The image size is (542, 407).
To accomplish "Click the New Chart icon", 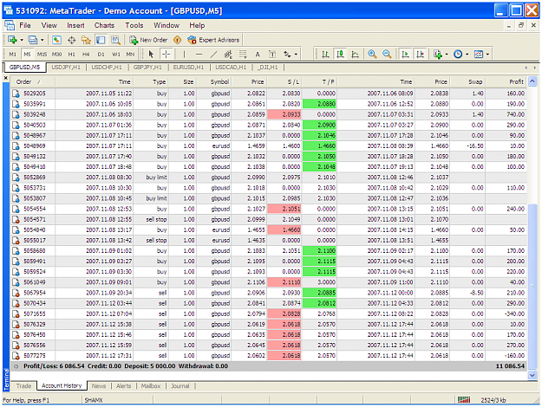I will click(x=12, y=40).
